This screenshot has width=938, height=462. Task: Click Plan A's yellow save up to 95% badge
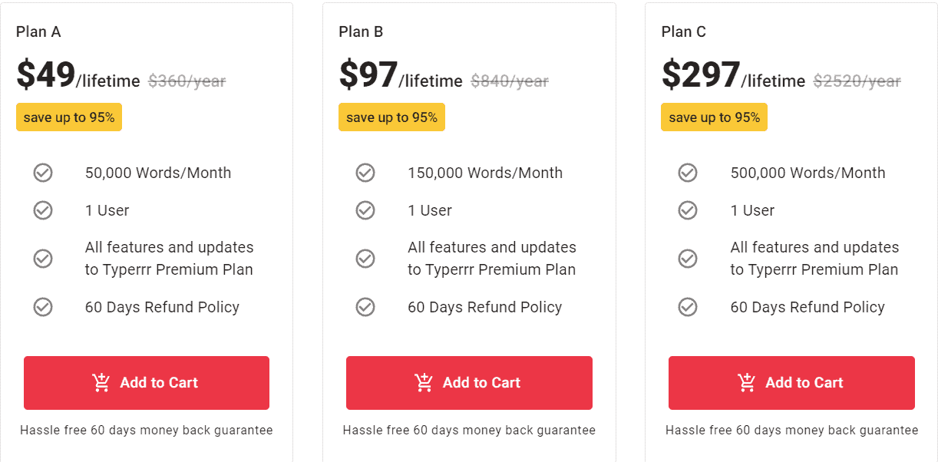(69, 117)
